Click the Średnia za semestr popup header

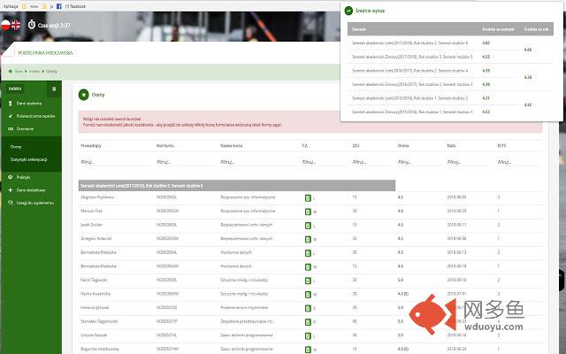[x=498, y=29]
